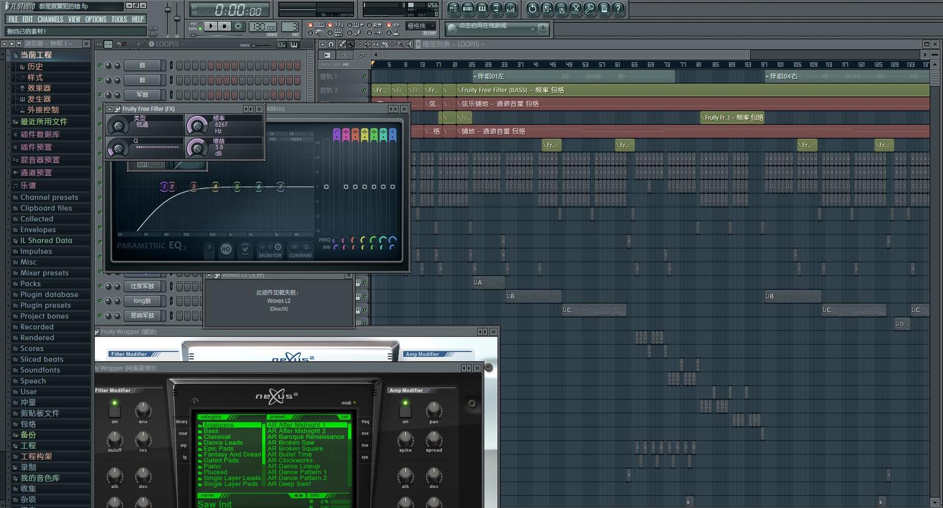The height and width of the screenshot is (508, 943).
Task: Click the render/export to audio icon
Action: [x=561, y=8]
